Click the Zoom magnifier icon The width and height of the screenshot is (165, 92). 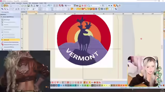pos(89,6)
